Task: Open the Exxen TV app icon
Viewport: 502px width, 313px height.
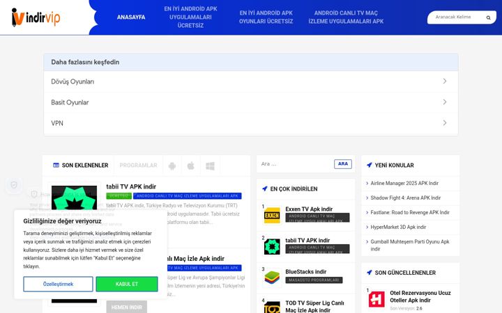Action: [272, 215]
